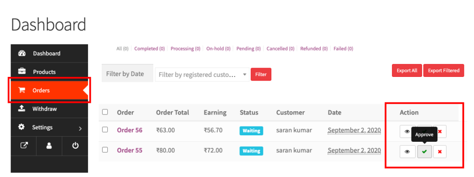Image resolution: width=474 pixels, height=177 pixels.
Task: Click the view eye icon for Order 55
Action: coord(407,152)
